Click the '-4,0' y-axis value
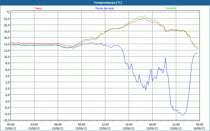210x131 pixels. coord(7,101)
